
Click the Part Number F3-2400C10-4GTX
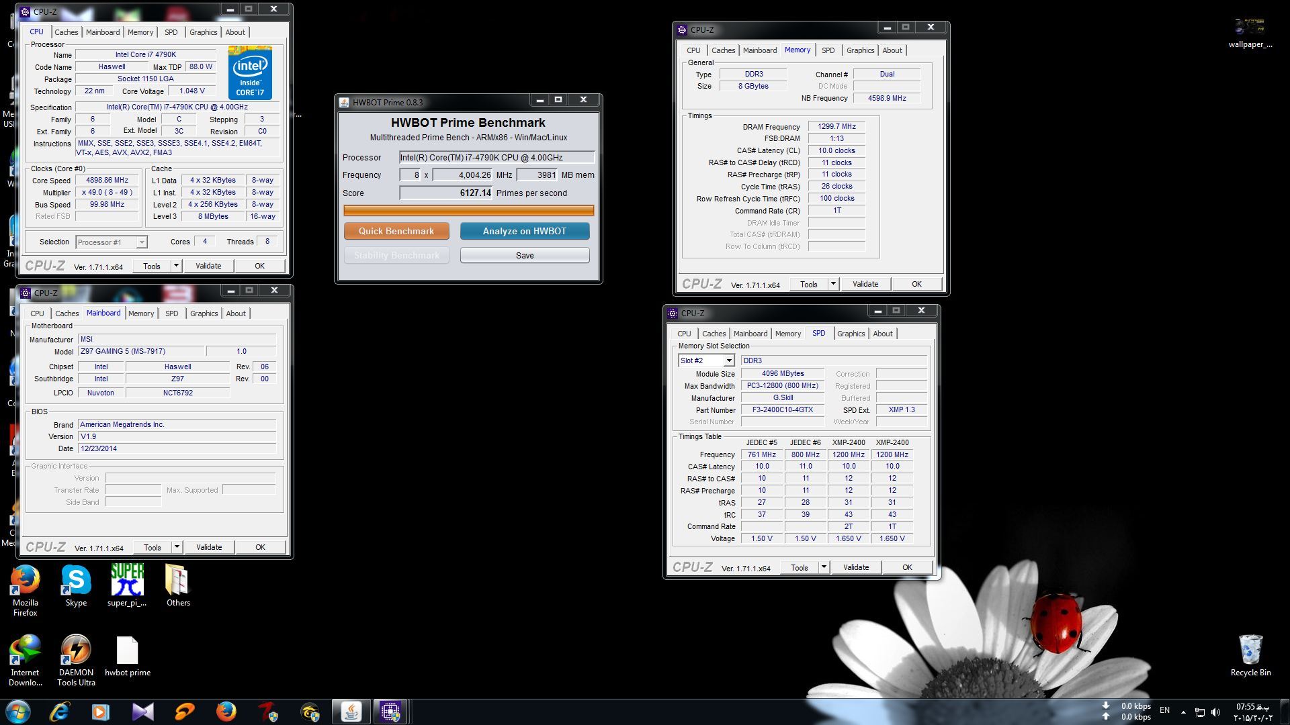783,409
